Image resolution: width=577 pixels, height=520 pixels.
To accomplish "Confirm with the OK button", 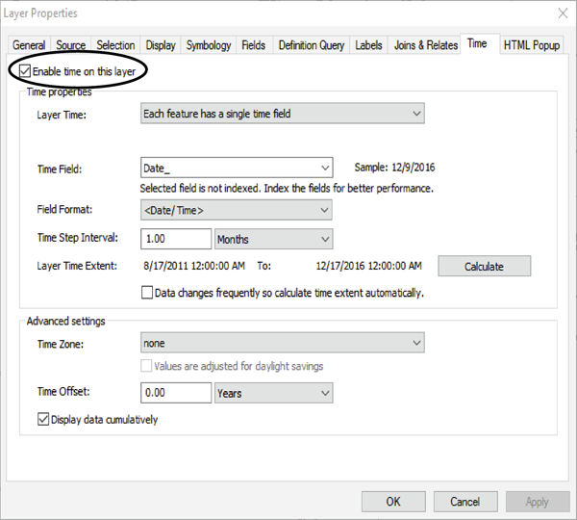I will coord(393,502).
